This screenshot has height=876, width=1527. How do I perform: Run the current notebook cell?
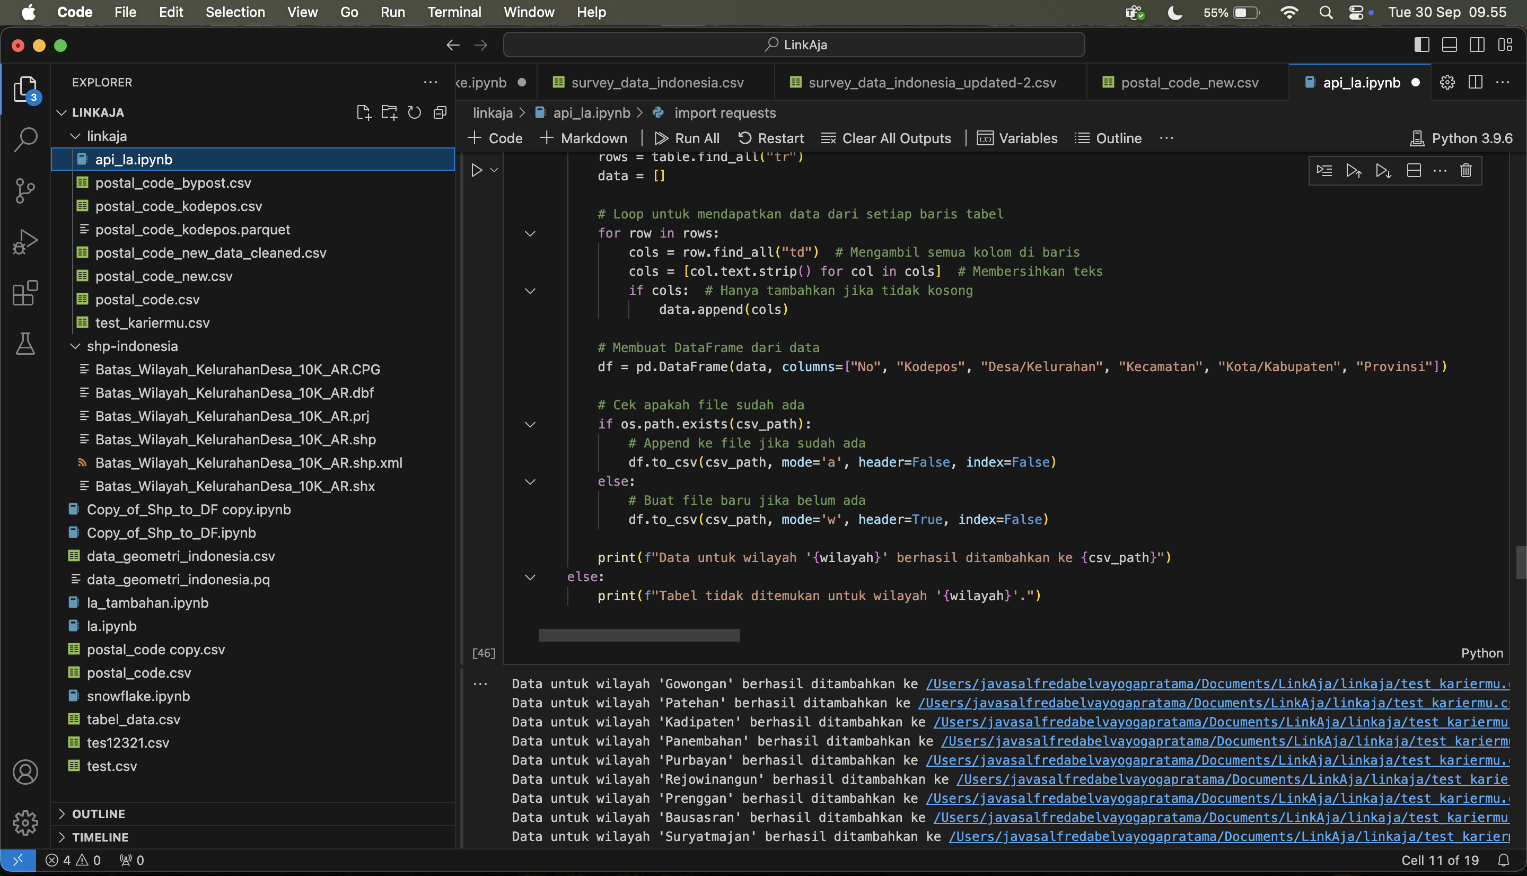tap(476, 170)
